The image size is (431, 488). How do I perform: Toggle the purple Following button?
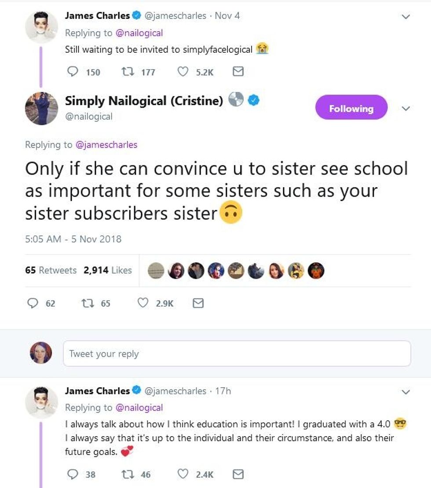[351, 109]
